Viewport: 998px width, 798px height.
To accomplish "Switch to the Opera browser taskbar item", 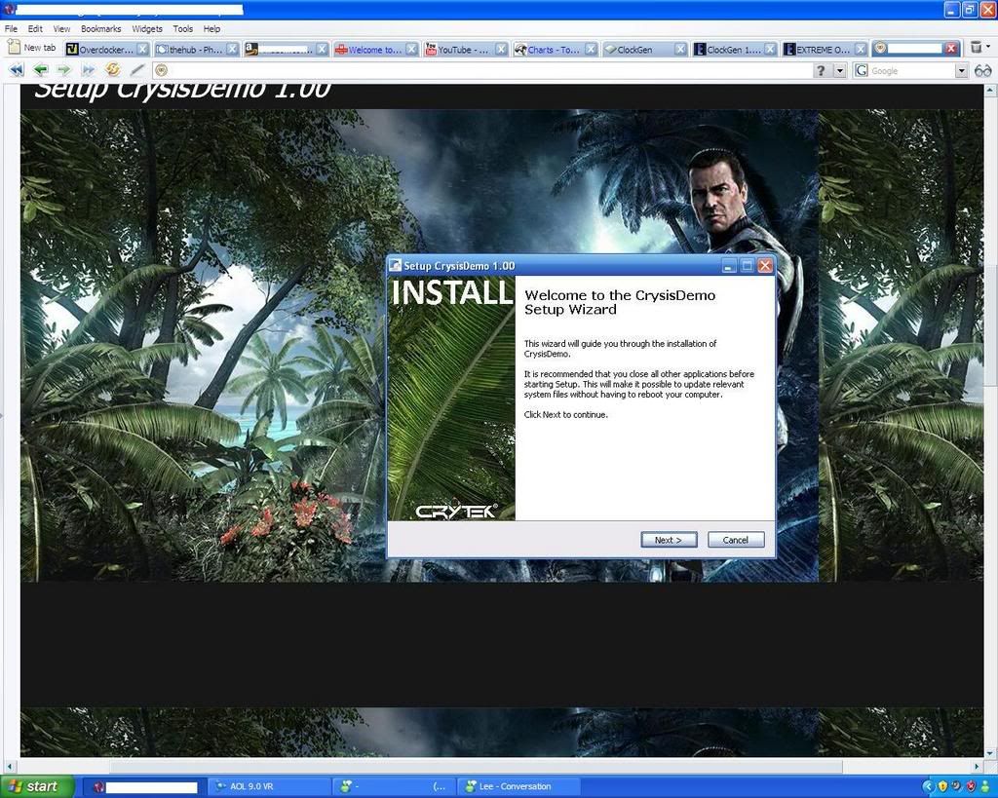I will [146, 786].
